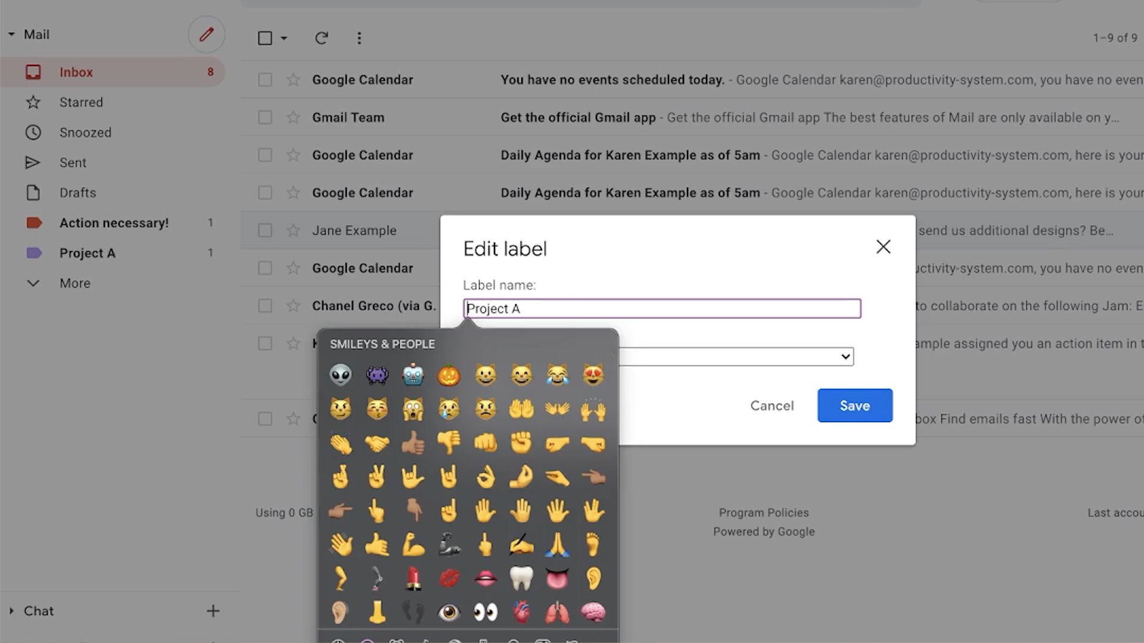Choose the brain emoji

(x=593, y=612)
